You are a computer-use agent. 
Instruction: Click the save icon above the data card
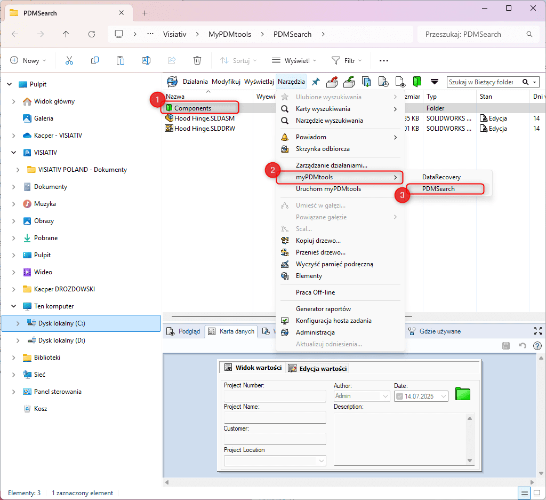pos(506,346)
